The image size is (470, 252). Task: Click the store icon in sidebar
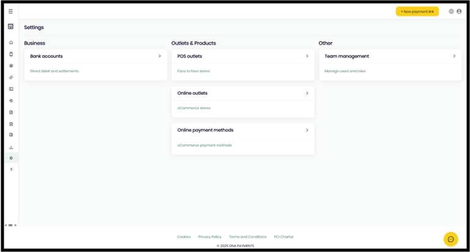(x=10, y=26)
